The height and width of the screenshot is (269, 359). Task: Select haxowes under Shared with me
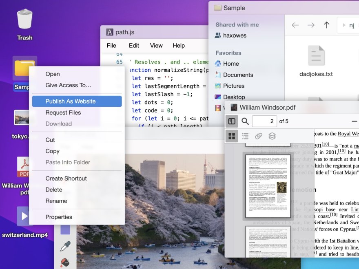(235, 35)
